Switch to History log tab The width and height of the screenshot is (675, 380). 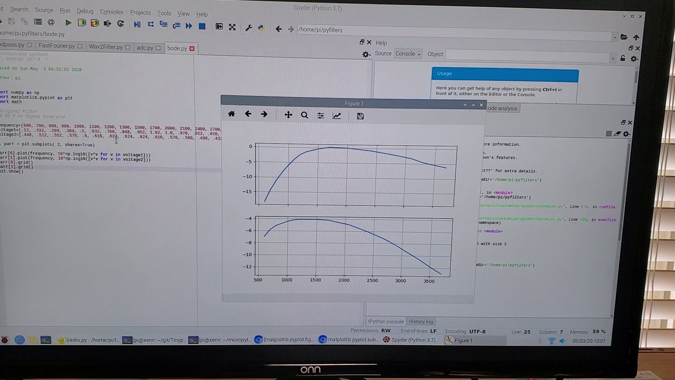coord(421,321)
